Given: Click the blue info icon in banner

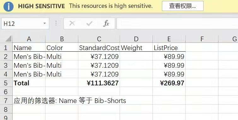Looking at the screenshot, I should coord(9,7).
